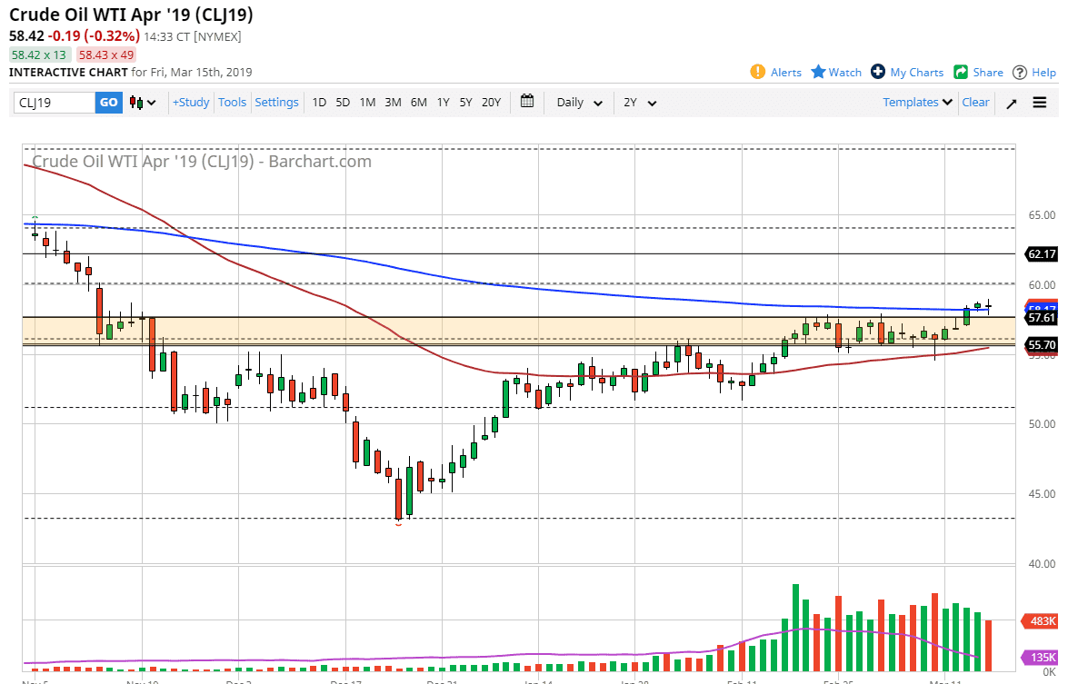1068x684 pixels.
Task: Click the Share icon
Action: (x=959, y=72)
